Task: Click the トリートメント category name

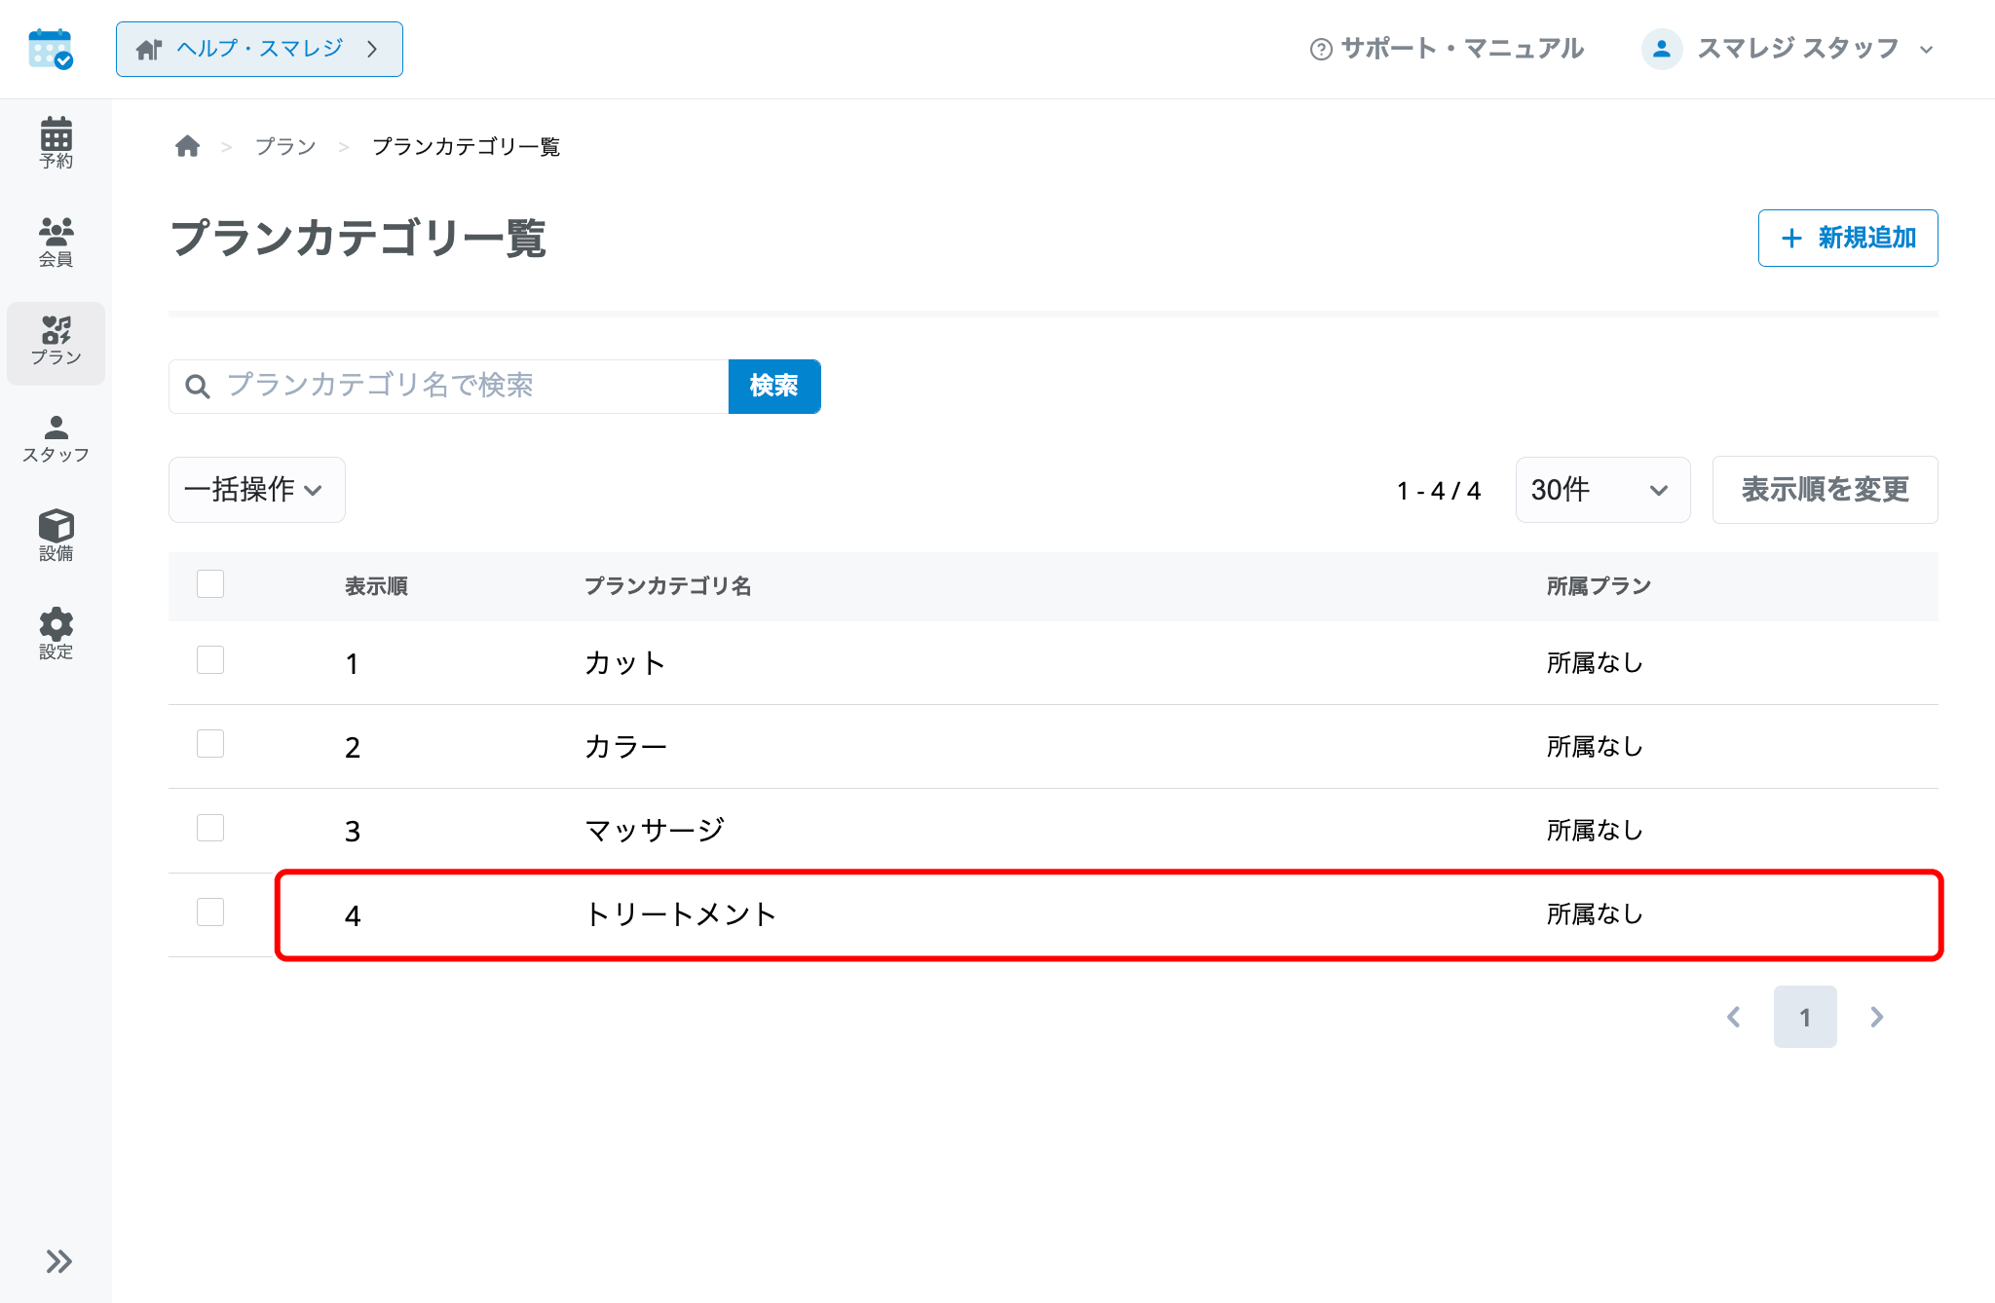Action: [680, 914]
